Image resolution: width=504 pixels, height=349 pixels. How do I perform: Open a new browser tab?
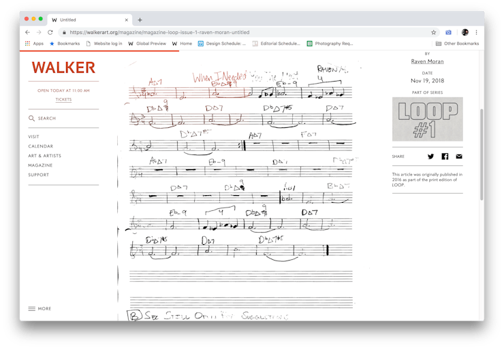point(140,20)
